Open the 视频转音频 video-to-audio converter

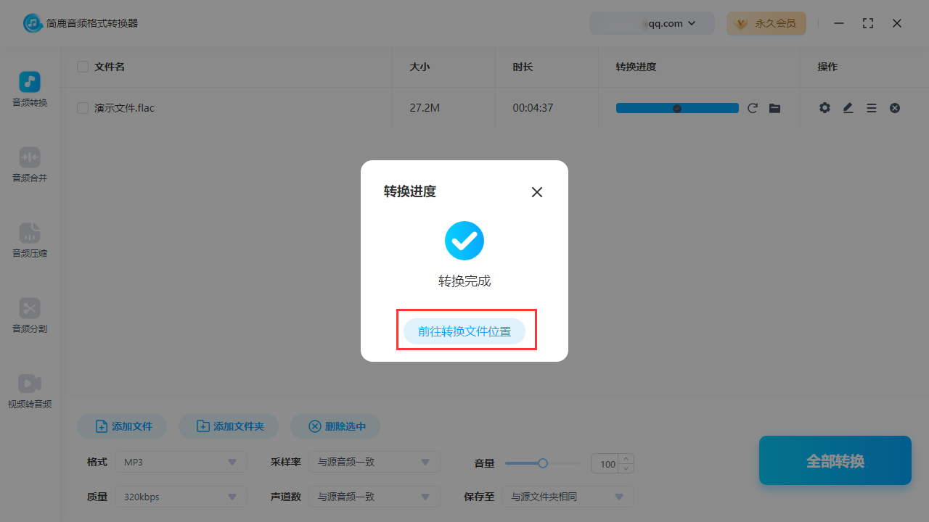pos(29,391)
